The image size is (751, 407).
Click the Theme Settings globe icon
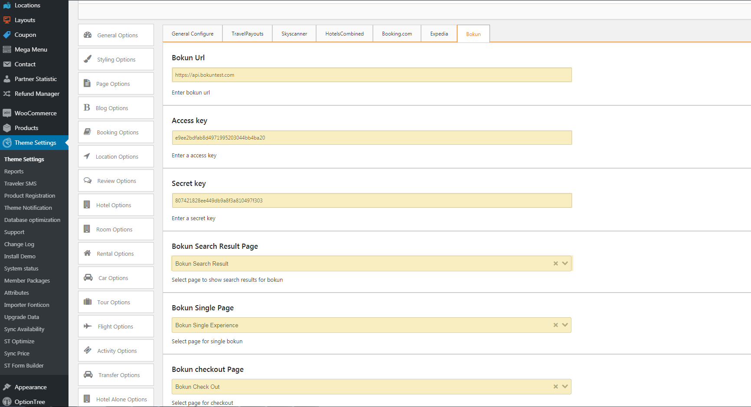click(7, 143)
